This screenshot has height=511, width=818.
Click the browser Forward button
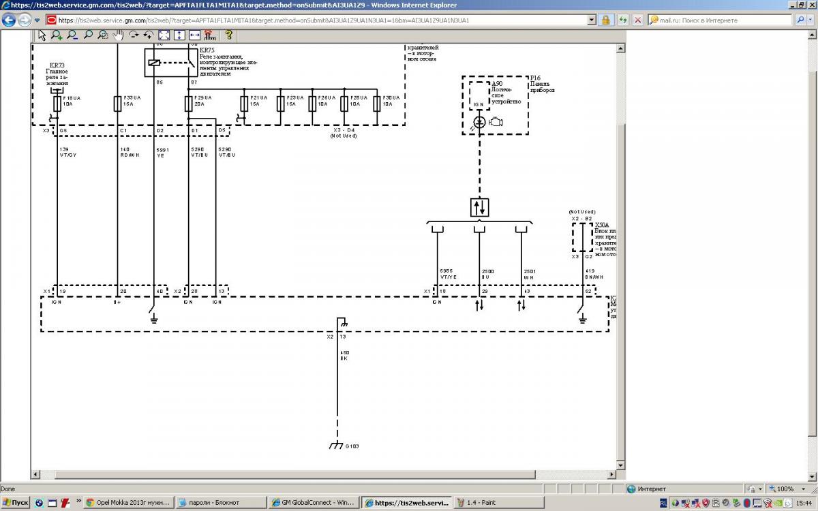(25, 20)
